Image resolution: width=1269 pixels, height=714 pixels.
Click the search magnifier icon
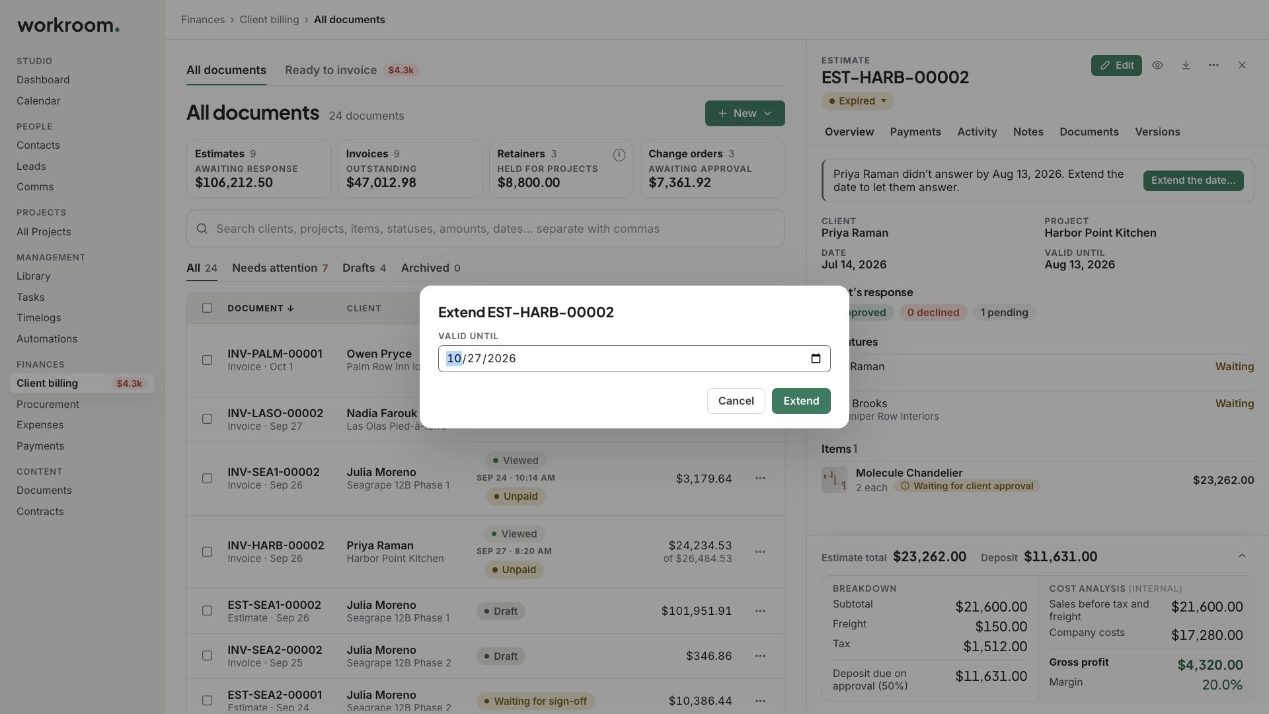202,229
